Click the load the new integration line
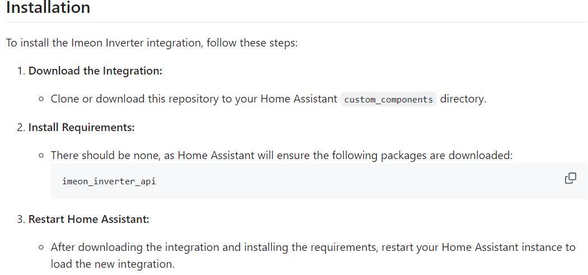Image resolution: width=588 pixels, height=275 pixels. tap(113, 264)
